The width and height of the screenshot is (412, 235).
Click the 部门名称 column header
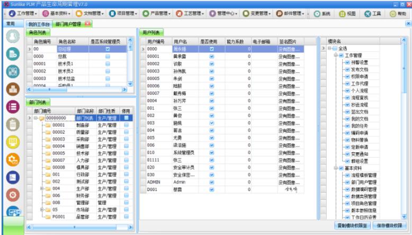click(x=86, y=111)
